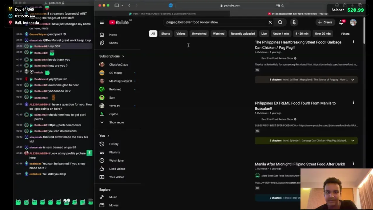Open options menu for Manila After Midnight video

(353, 164)
